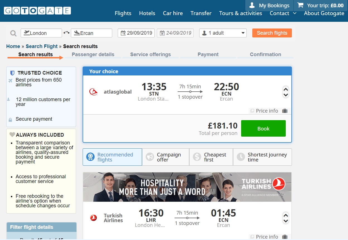Click the My Bookings person icon
Image resolution: width=348 pixels, height=240 pixels.
[x=252, y=5]
